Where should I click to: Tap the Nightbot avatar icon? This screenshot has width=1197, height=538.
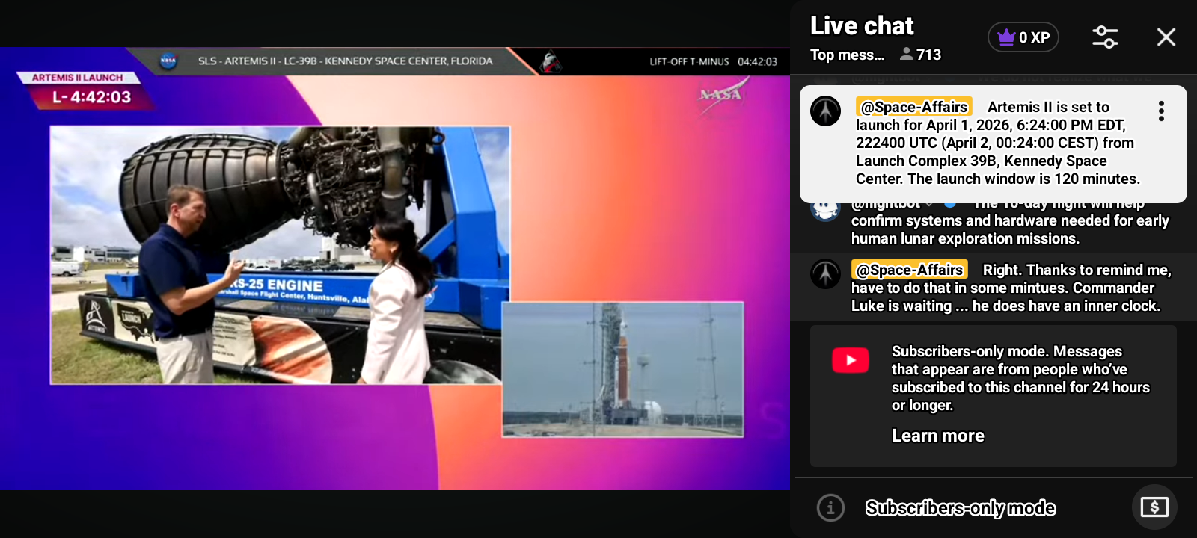[825, 210]
